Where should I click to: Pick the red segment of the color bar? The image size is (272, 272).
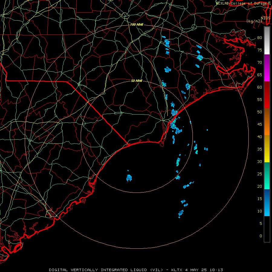click(x=267, y=95)
